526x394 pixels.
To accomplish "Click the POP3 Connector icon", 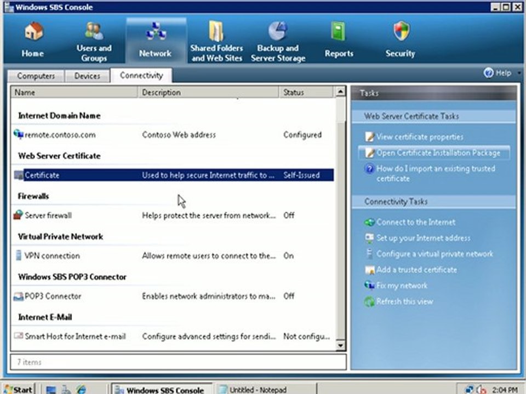I will pyautogui.click(x=19, y=296).
